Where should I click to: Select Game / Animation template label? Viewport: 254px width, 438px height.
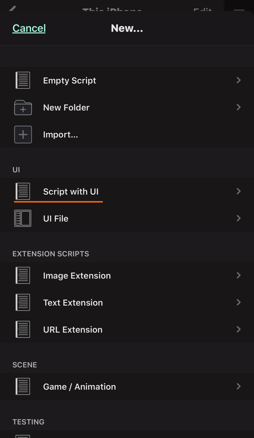(x=79, y=387)
